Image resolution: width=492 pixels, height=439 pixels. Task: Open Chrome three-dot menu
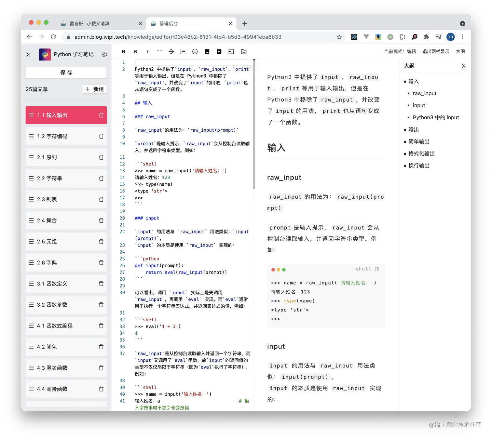pyautogui.click(x=462, y=37)
